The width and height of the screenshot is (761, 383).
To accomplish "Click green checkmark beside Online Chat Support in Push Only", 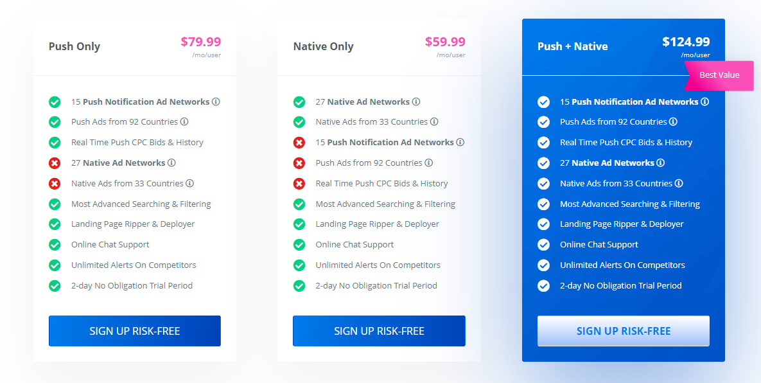I will (x=55, y=244).
